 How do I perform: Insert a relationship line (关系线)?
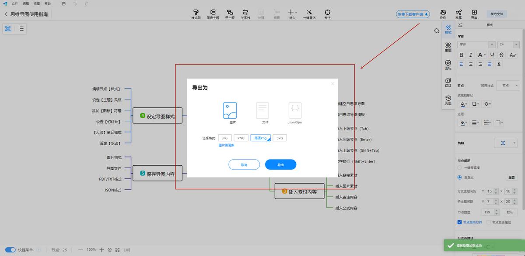click(x=245, y=14)
